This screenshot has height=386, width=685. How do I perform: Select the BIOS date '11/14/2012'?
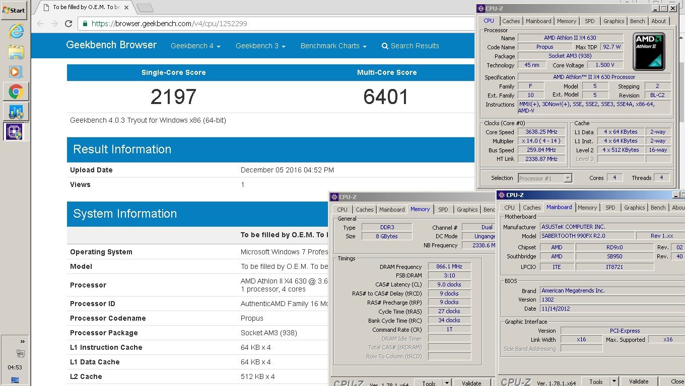point(612,309)
